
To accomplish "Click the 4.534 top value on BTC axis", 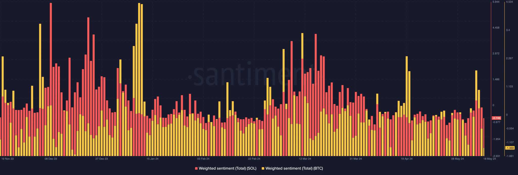I will 509,2.
